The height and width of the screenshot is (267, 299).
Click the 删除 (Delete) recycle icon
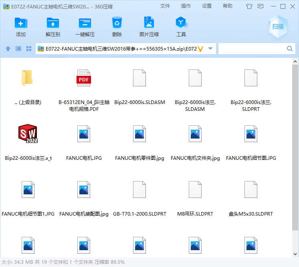[117, 23]
